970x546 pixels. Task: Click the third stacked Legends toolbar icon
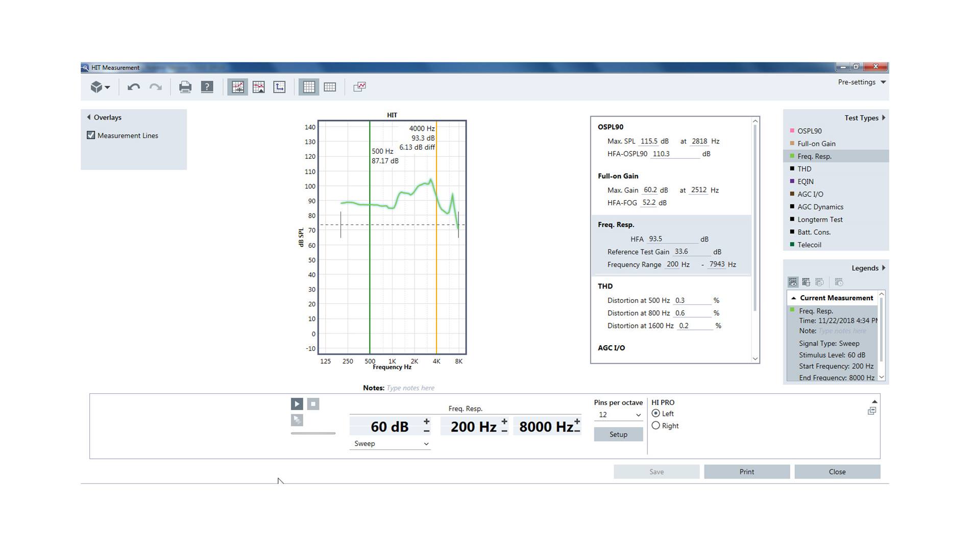click(x=819, y=282)
